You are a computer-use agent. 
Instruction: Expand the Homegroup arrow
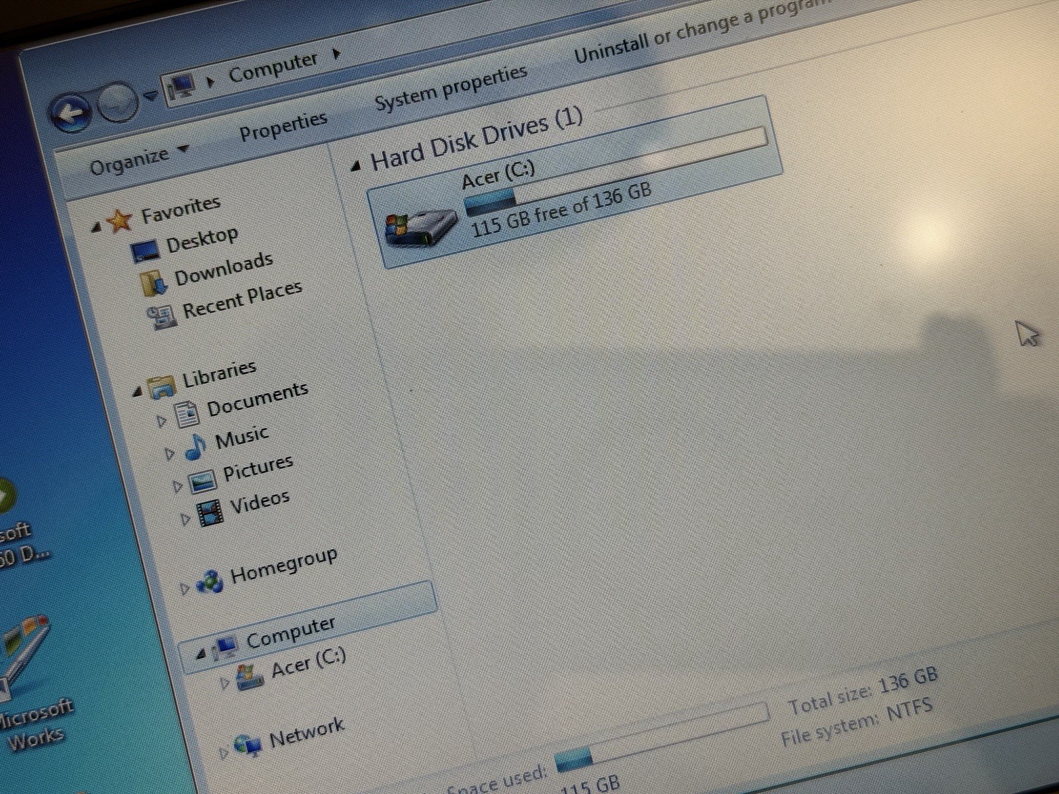[x=185, y=588]
